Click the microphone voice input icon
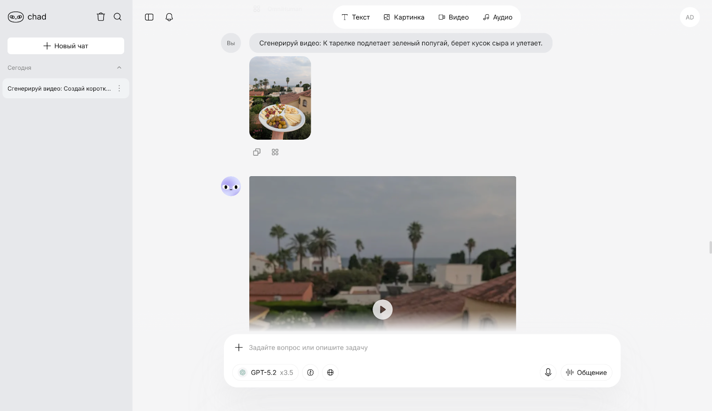This screenshot has width=712, height=411. (x=548, y=372)
